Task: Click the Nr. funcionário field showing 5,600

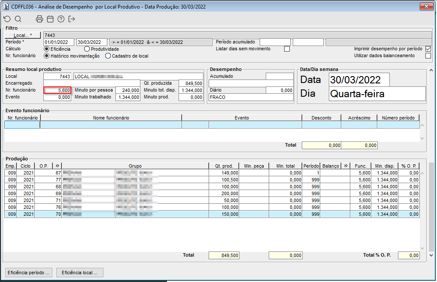Action: point(58,90)
